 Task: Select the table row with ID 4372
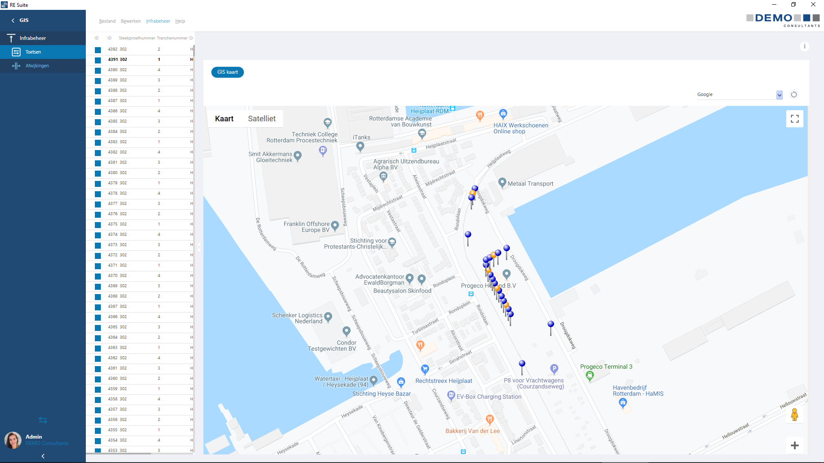pyautogui.click(x=140, y=255)
